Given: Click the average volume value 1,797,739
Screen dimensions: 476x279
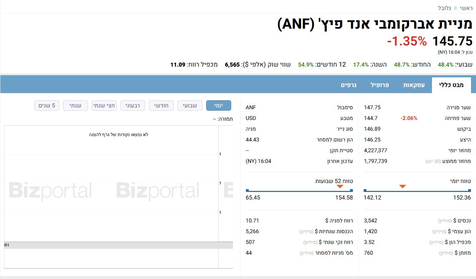Looking at the screenshot, I should coord(375,161).
